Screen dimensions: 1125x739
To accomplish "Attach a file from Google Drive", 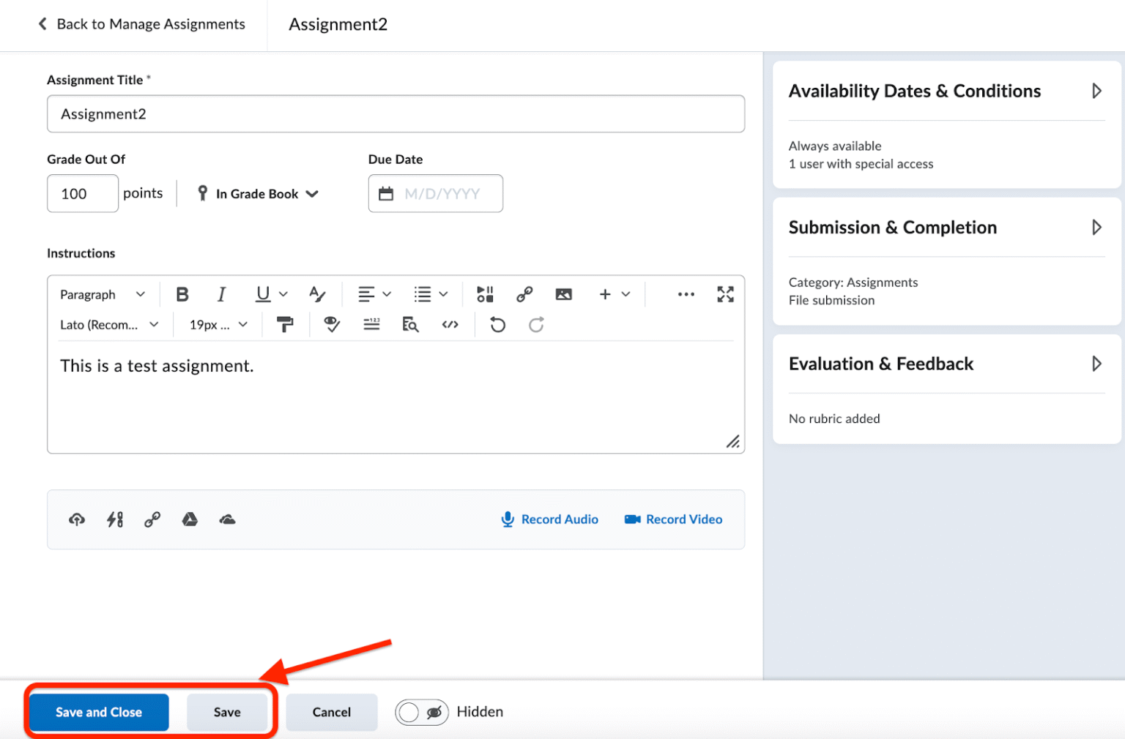I will tap(190, 519).
